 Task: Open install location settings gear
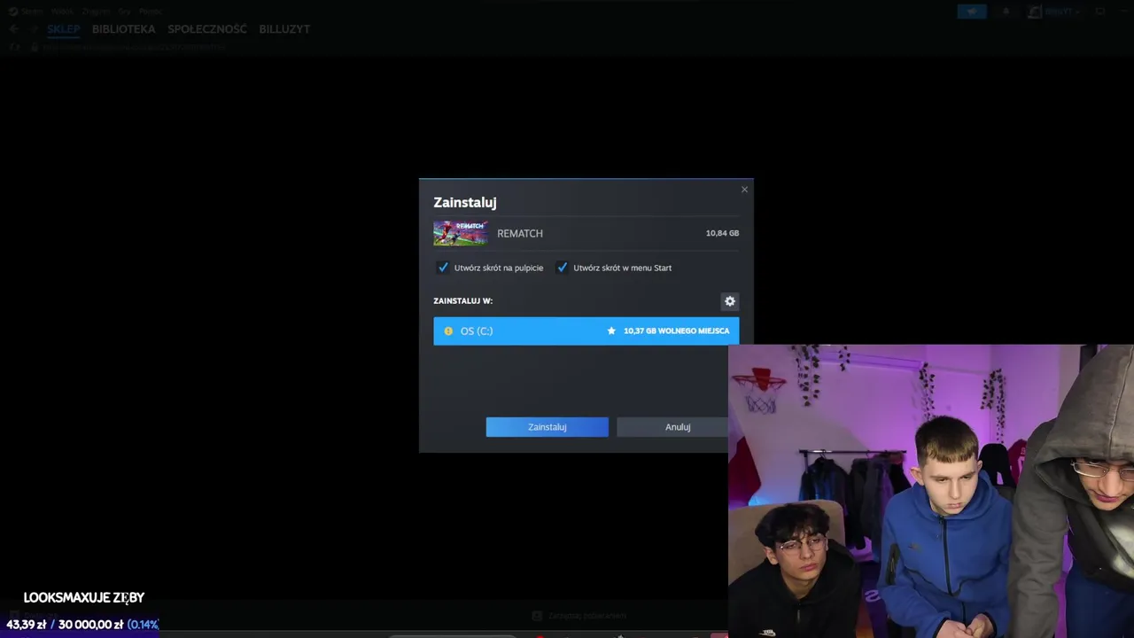[x=730, y=301]
